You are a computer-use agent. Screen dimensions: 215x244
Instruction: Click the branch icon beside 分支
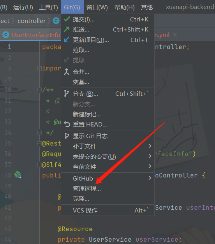coord(66,93)
